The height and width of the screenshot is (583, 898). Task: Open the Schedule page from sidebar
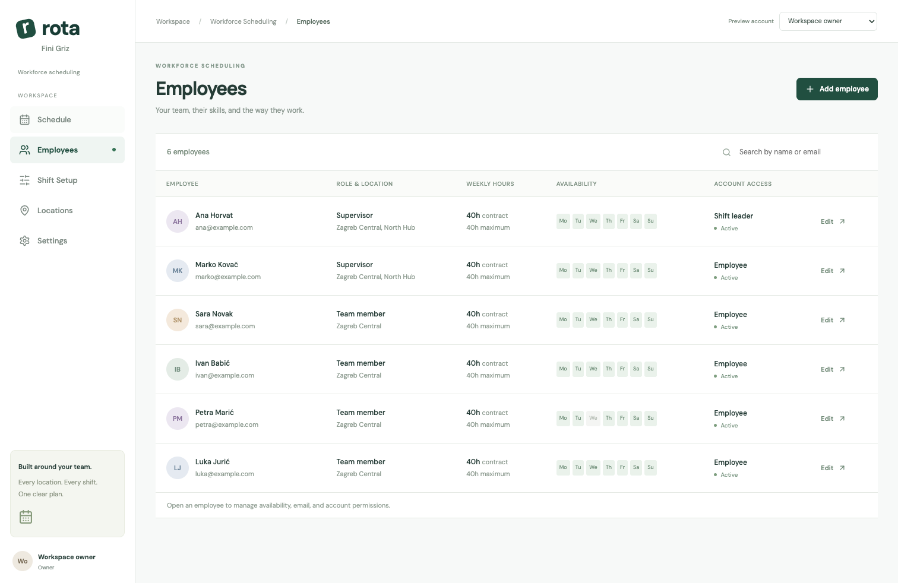pos(67,120)
